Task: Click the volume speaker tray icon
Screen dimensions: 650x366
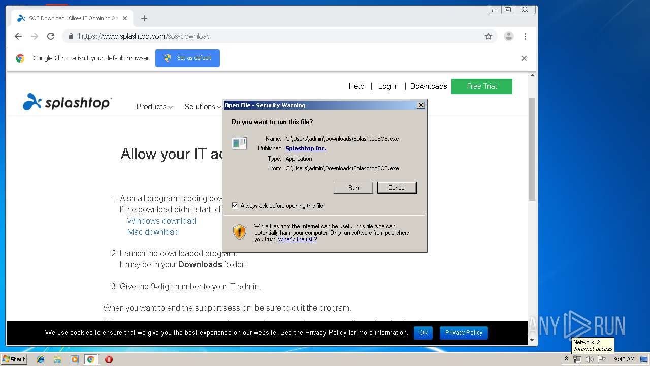Action: (x=589, y=359)
